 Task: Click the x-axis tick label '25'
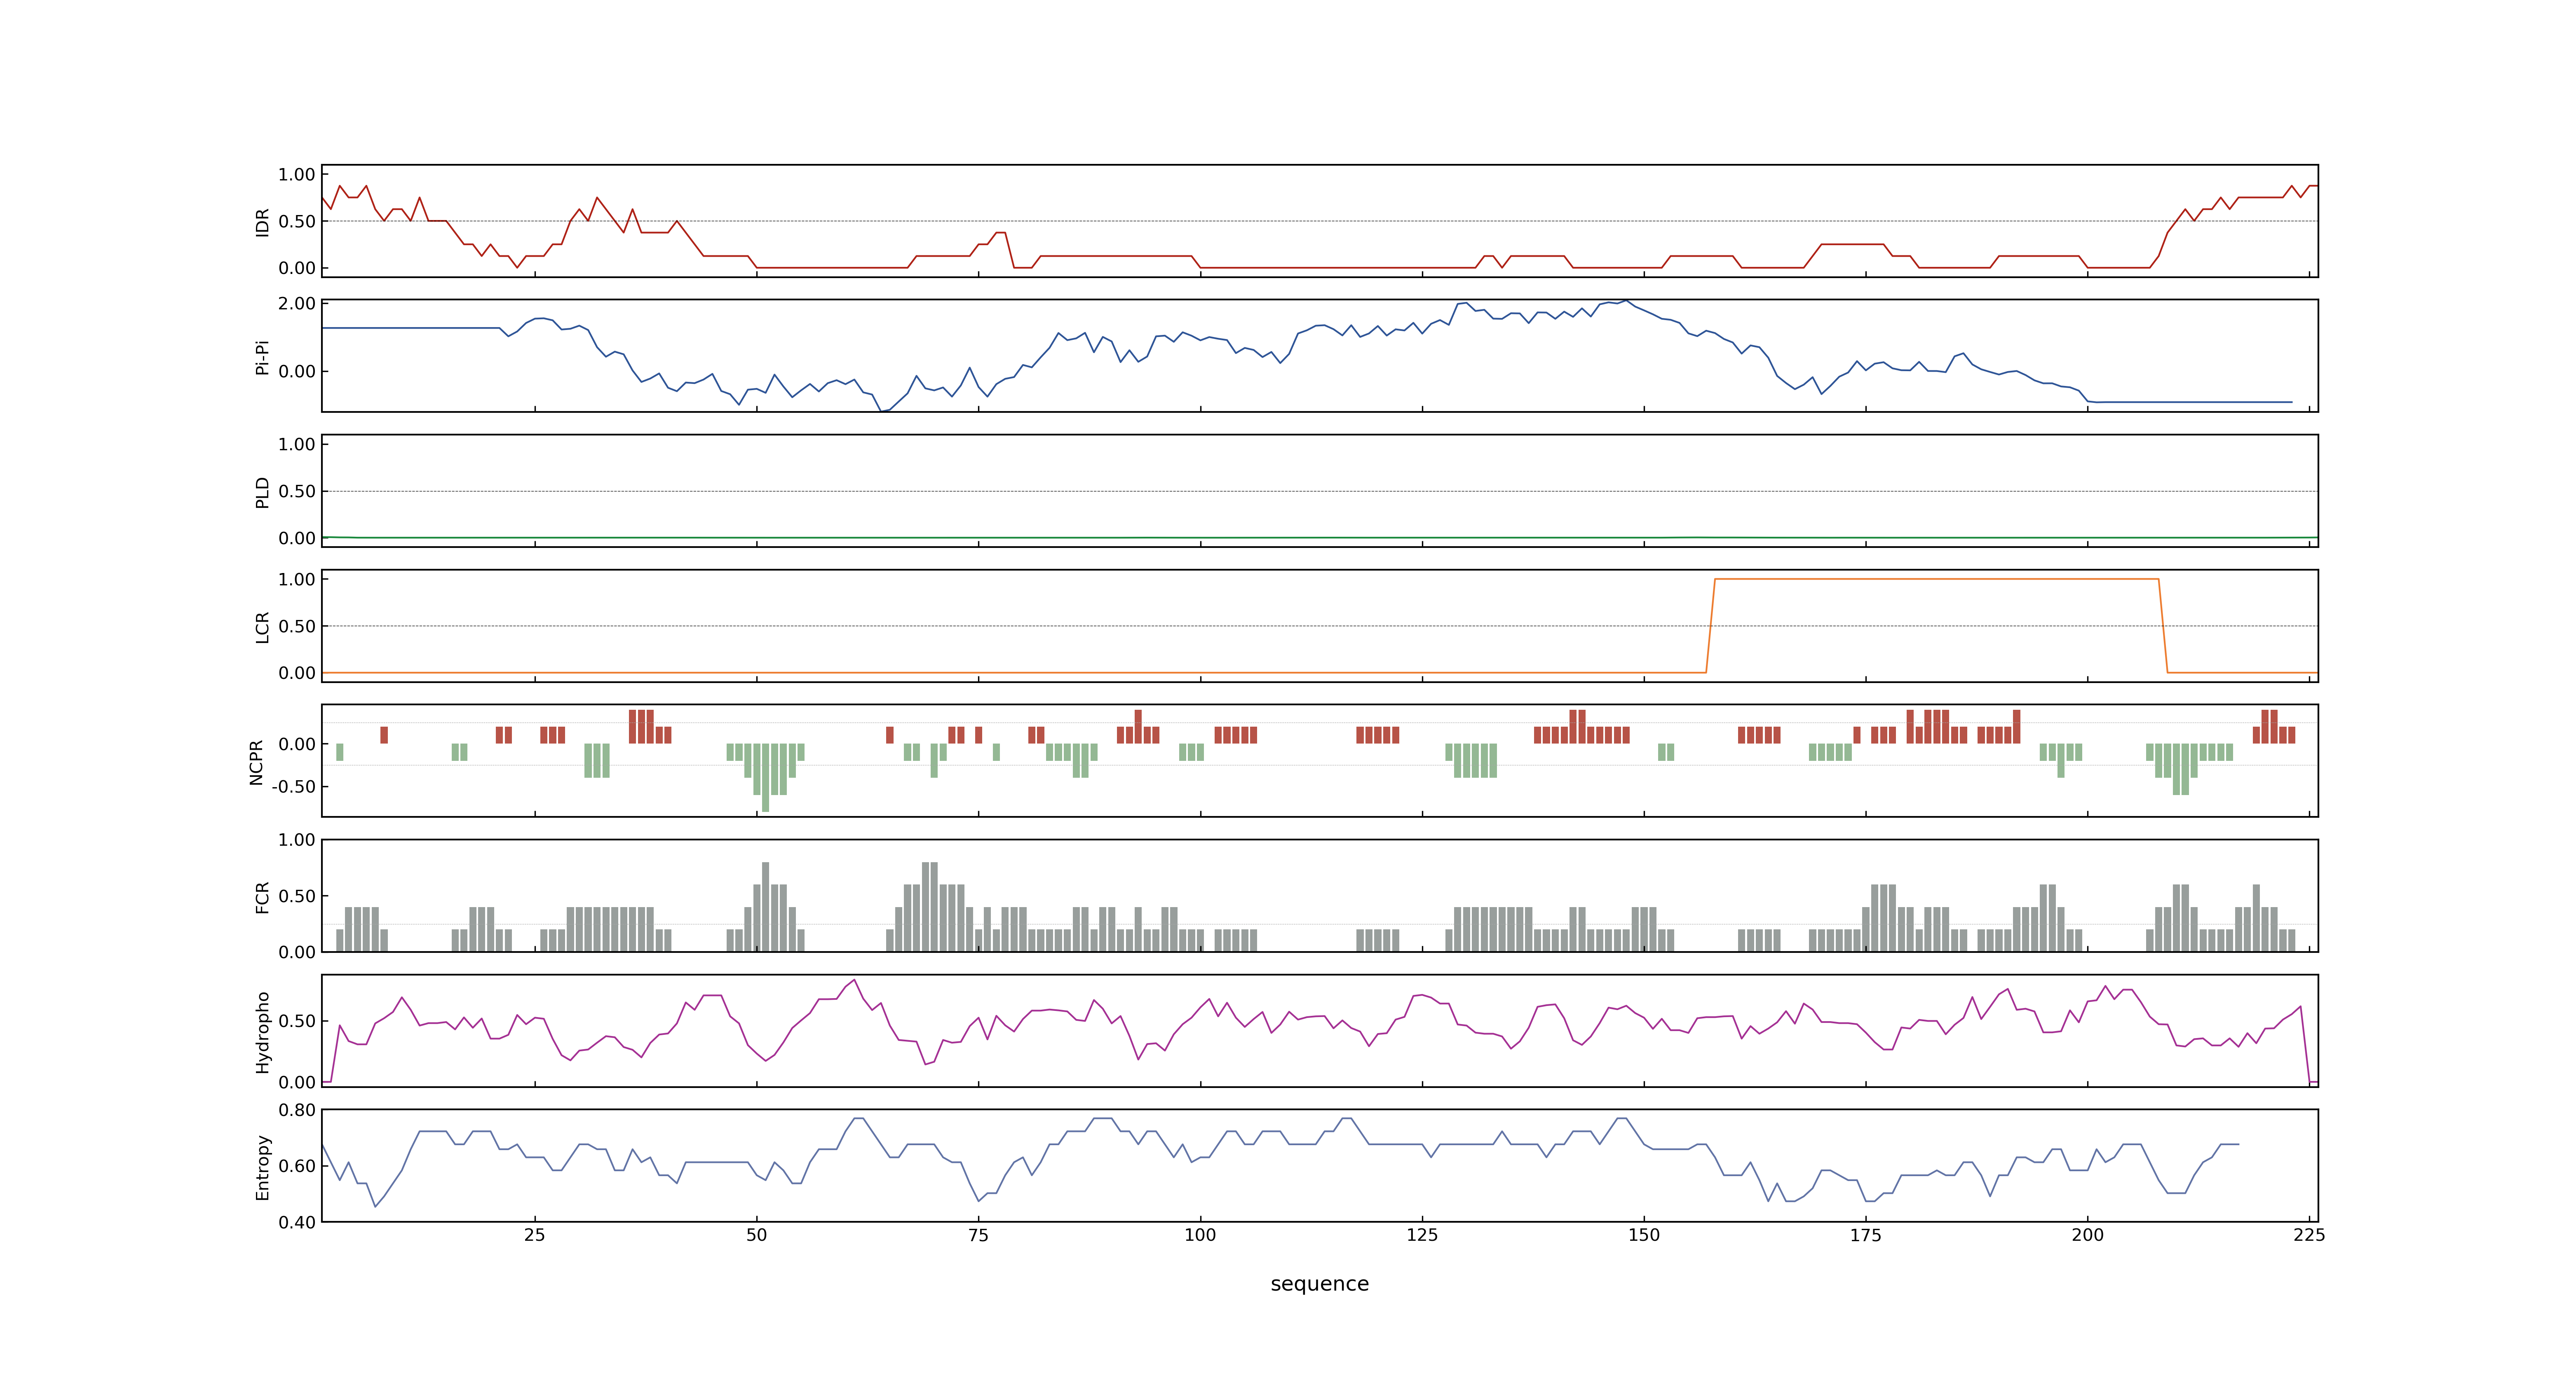click(535, 1235)
